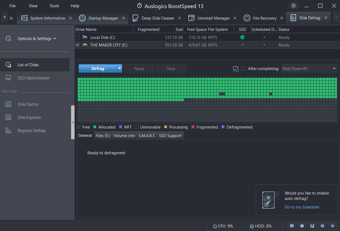Click the Uninstall Manager tab icon
Viewport: 340px width, 231px height.
[191, 18]
